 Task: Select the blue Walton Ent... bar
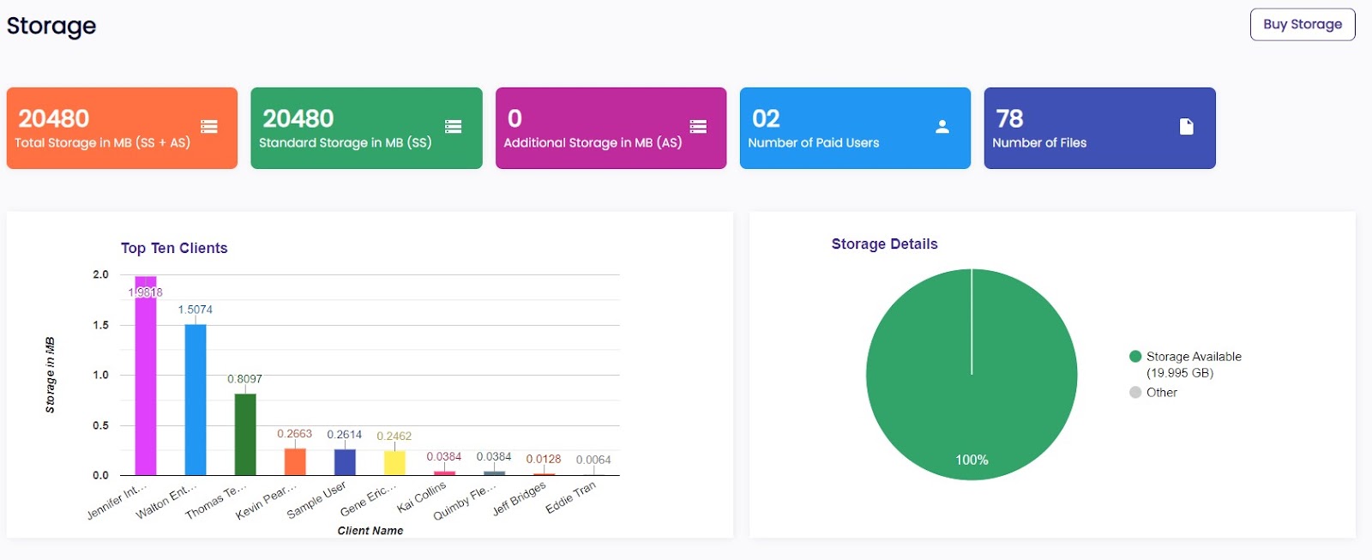(196, 400)
